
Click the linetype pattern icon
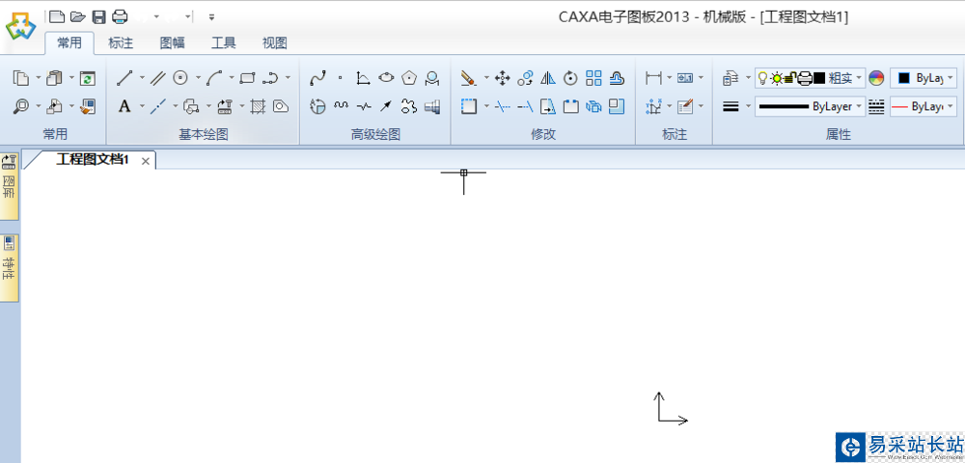(x=876, y=106)
